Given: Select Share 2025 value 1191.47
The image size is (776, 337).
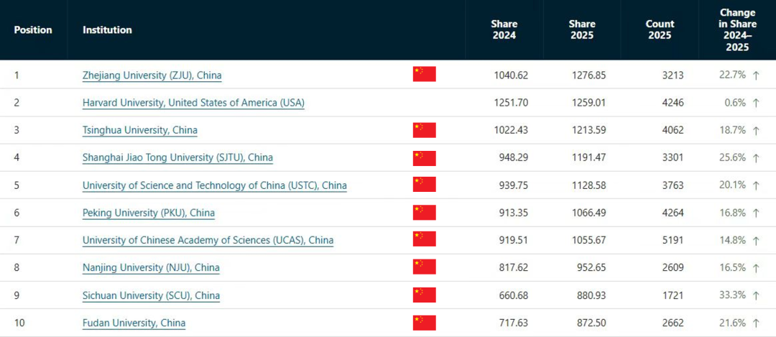Looking at the screenshot, I should pos(588,158).
